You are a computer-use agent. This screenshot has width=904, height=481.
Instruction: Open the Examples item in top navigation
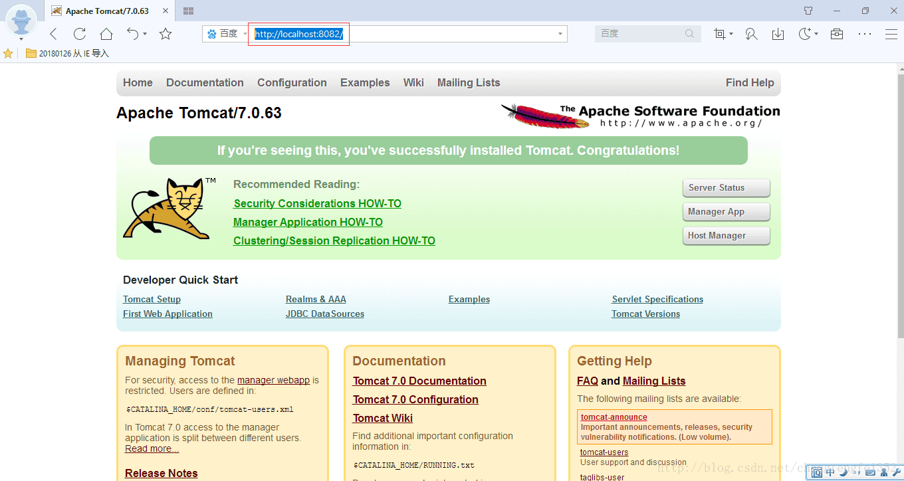[x=365, y=82]
